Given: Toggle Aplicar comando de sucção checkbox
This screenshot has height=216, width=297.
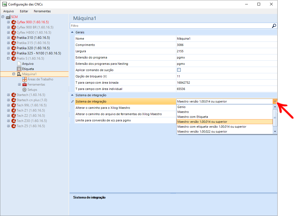Looking at the screenshot, I should 179,70.
